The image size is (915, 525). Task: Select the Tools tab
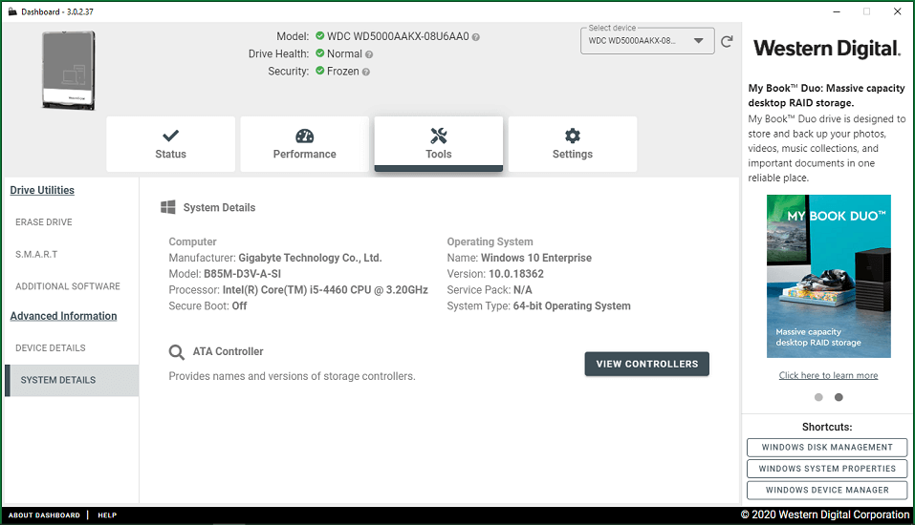(438, 144)
